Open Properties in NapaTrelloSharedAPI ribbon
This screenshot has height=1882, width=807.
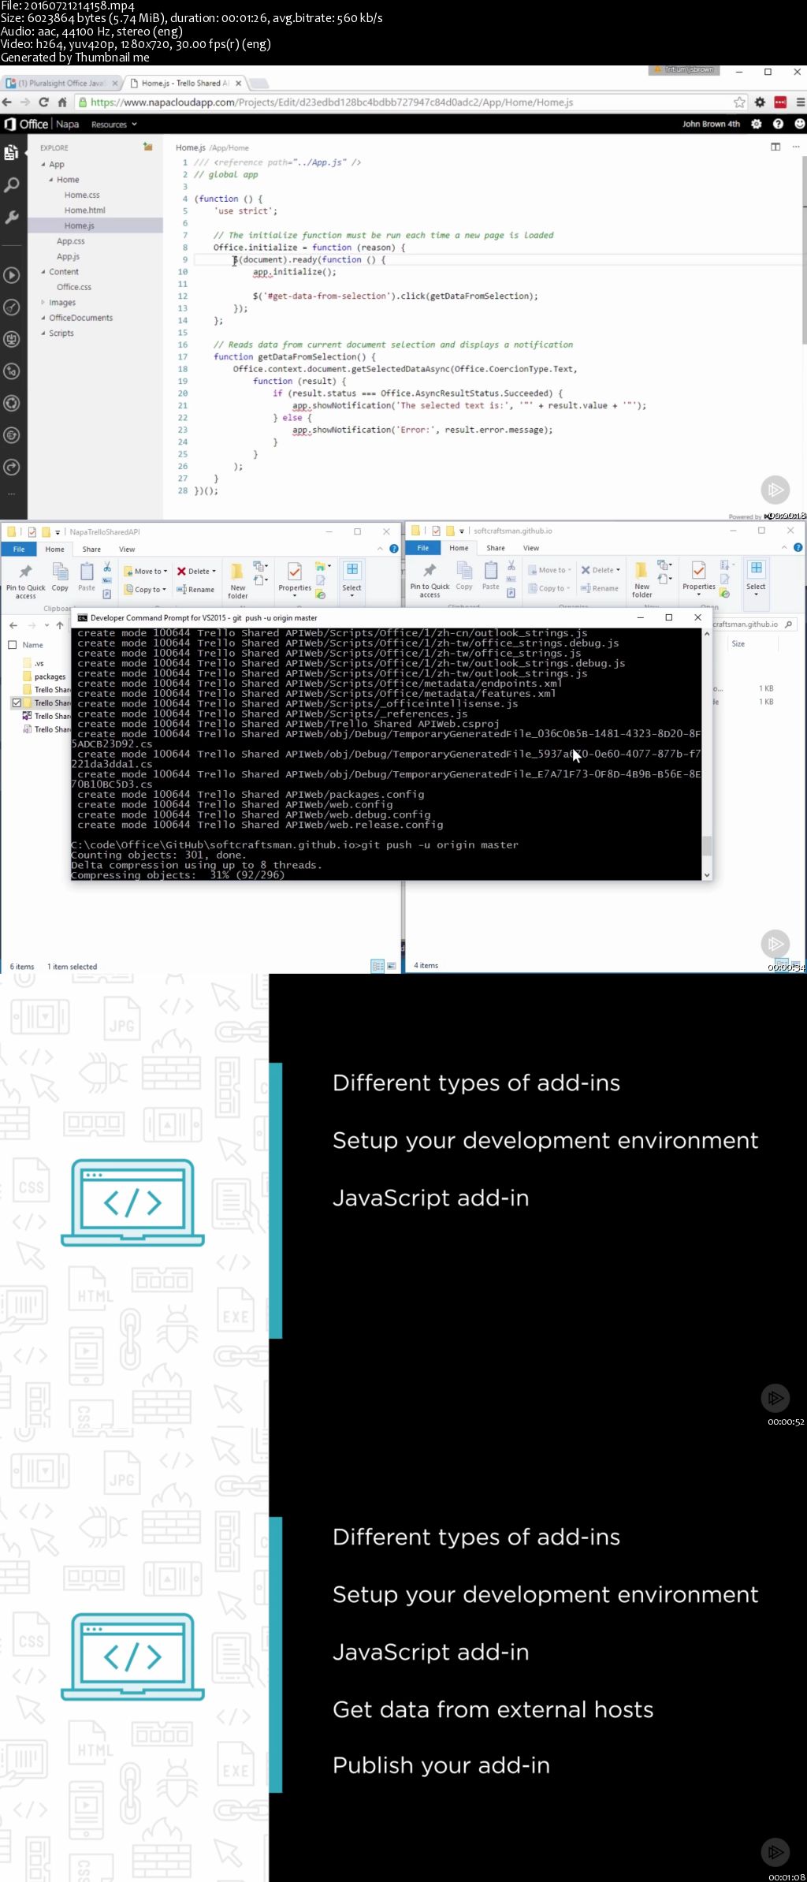pos(295,577)
